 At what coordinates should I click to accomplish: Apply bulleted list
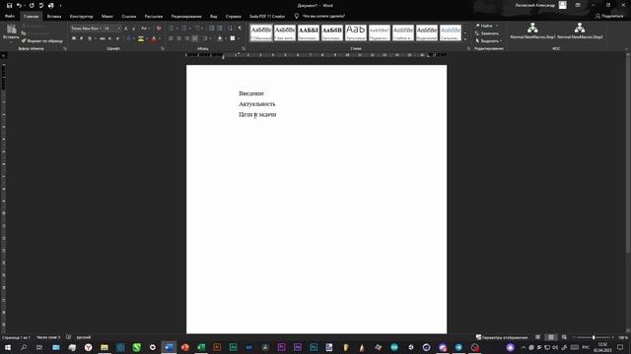tap(172, 29)
